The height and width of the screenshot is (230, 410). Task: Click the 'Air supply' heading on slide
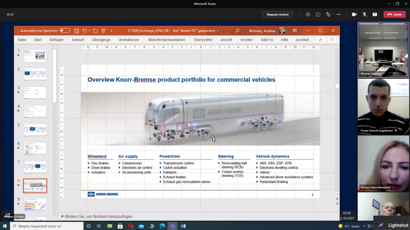coord(128,156)
